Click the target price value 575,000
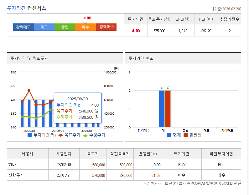Image resolution: width=249 pixels, height=195 pixels. coord(159,31)
